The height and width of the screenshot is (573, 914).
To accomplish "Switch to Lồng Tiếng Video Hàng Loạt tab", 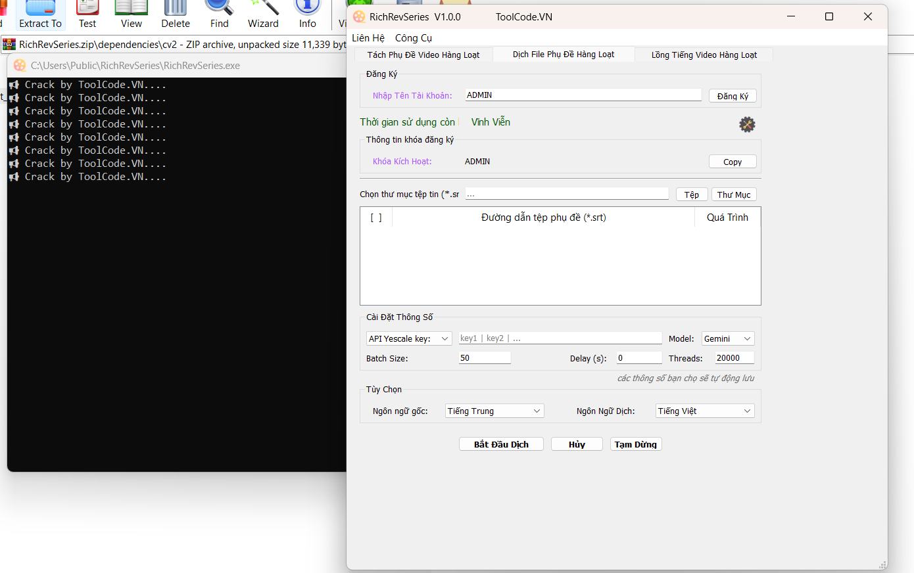I will 704,55.
